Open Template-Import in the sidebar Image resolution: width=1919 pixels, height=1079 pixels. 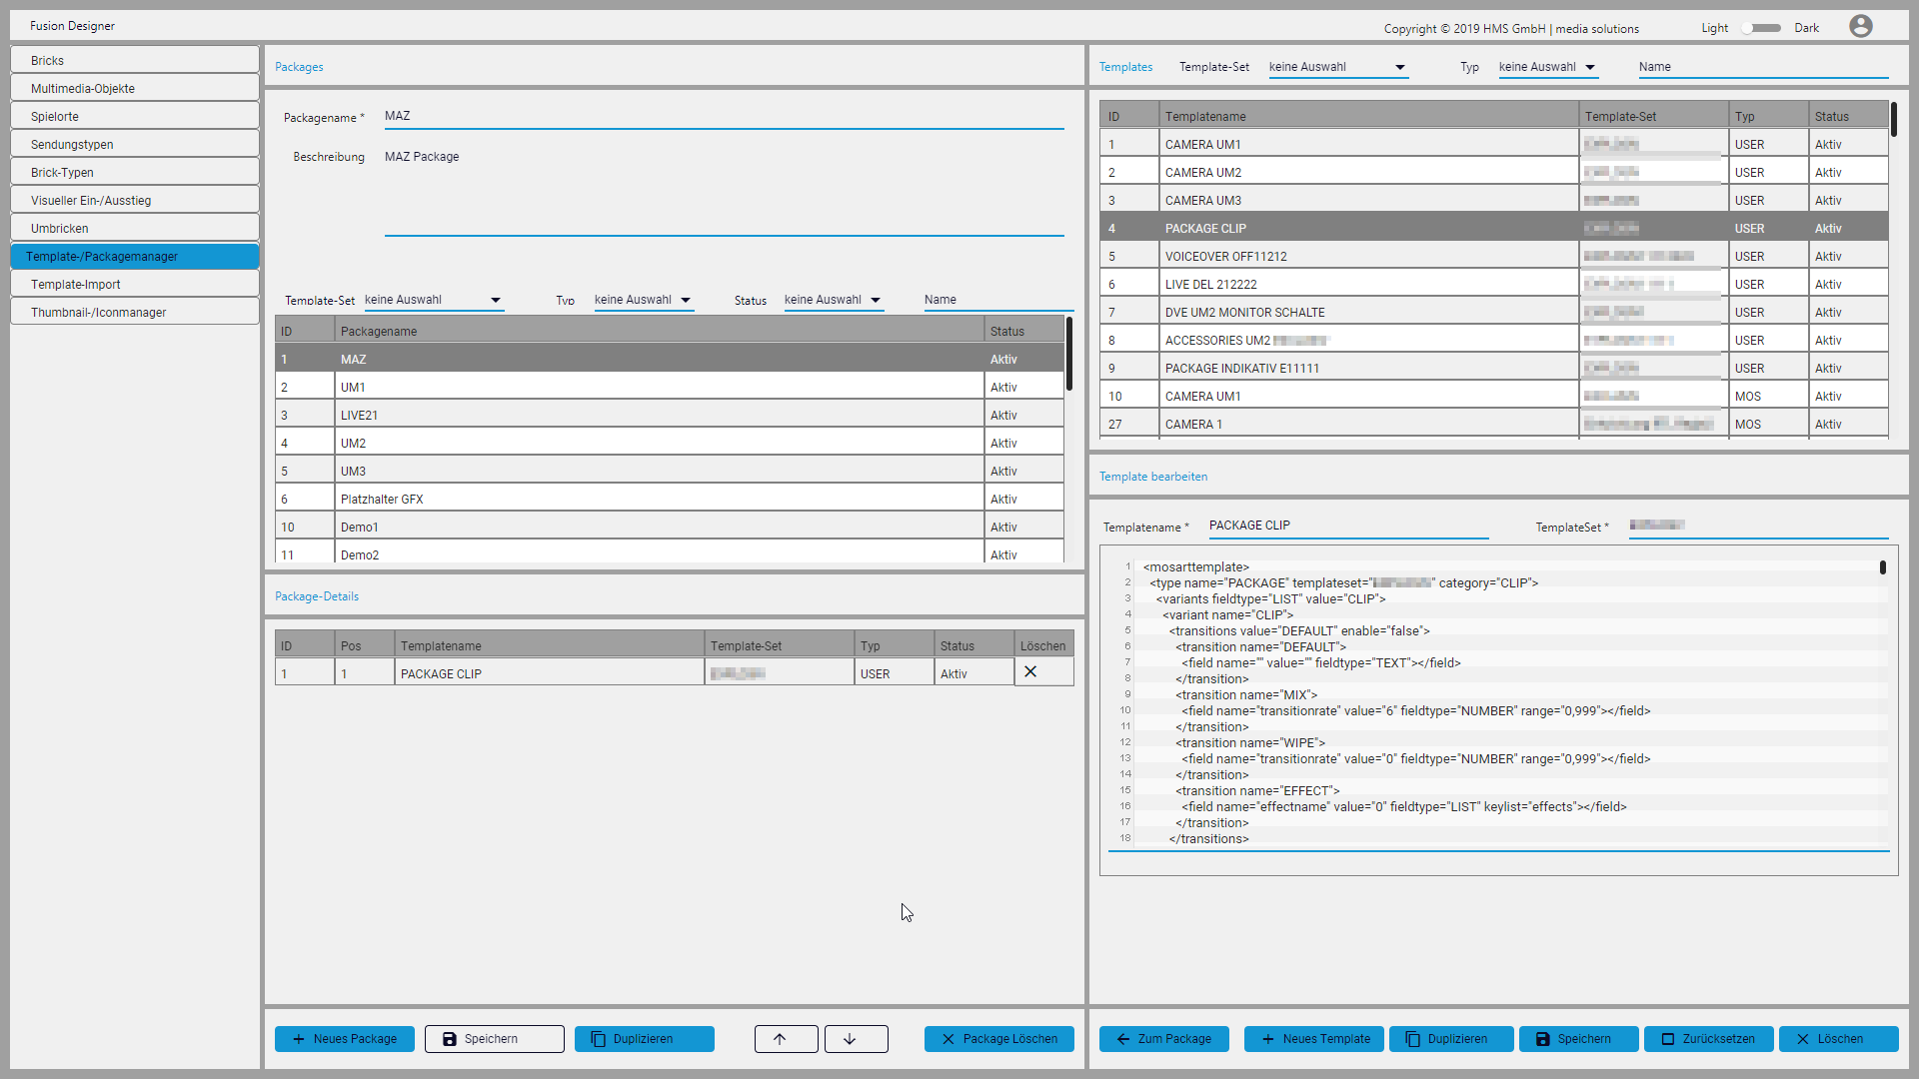[135, 285]
